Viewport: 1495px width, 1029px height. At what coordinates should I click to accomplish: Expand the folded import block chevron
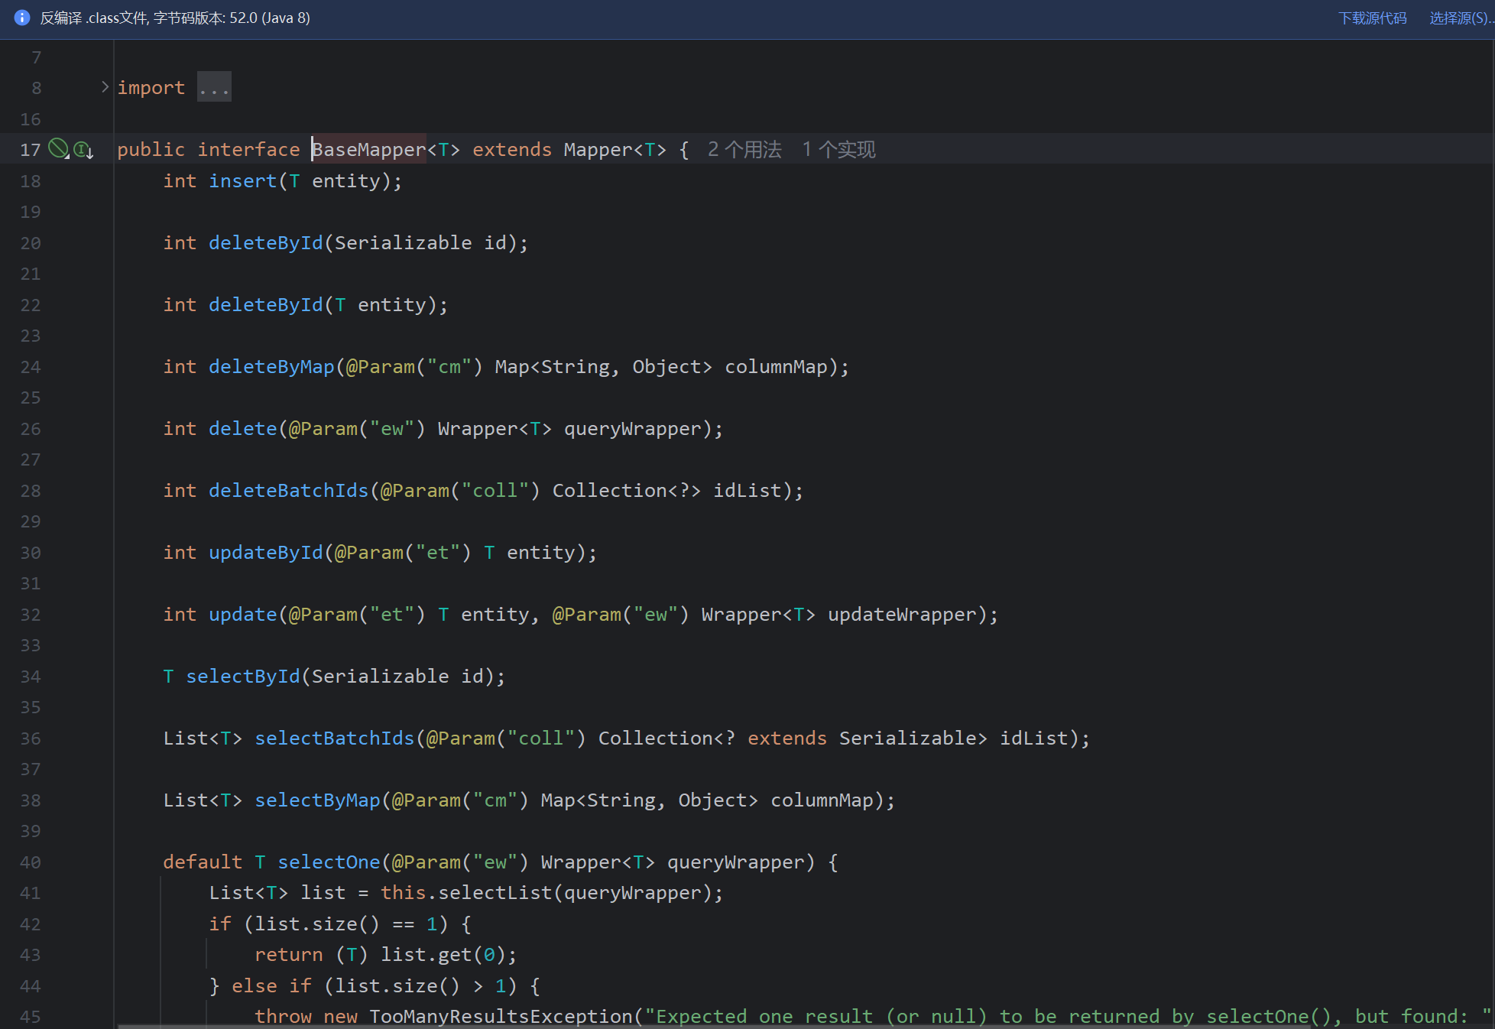[105, 87]
